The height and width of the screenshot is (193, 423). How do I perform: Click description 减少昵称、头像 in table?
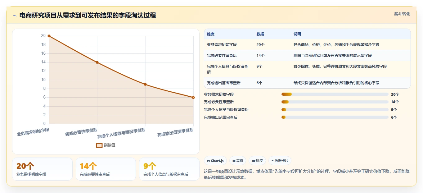(340, 67)
